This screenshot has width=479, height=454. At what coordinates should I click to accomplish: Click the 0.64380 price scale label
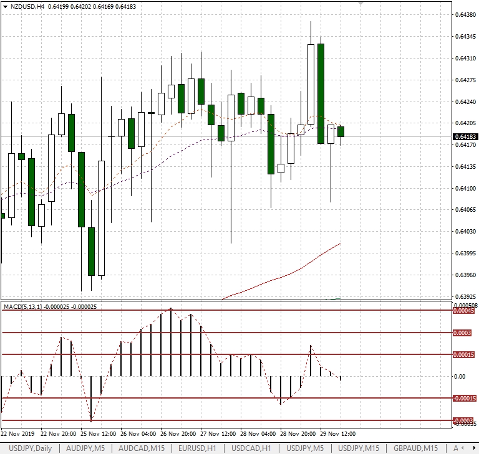(x=465, y=14)
